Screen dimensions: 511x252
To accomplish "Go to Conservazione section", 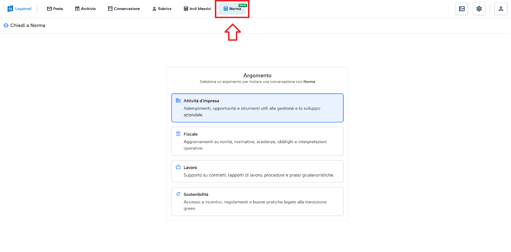I will coord(124,9).
